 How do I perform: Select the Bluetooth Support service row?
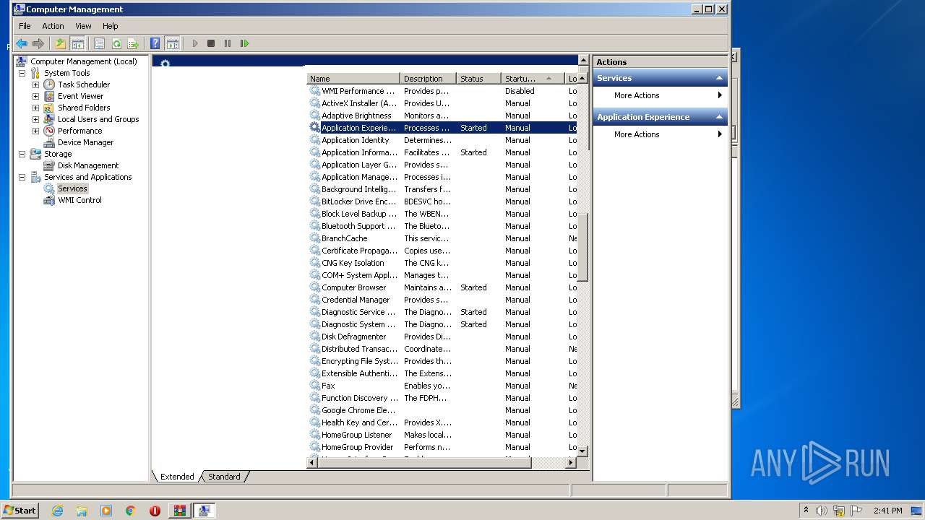pyautogui.click(x=442, y=226)
